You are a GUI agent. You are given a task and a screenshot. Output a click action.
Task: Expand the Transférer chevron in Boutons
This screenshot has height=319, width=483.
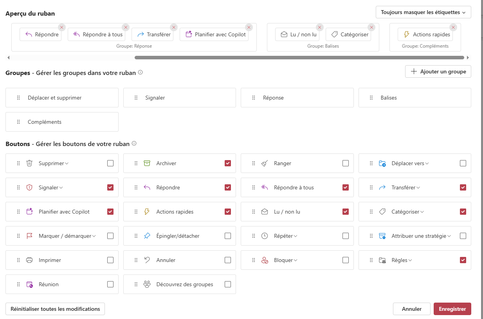tap(418, 188)
